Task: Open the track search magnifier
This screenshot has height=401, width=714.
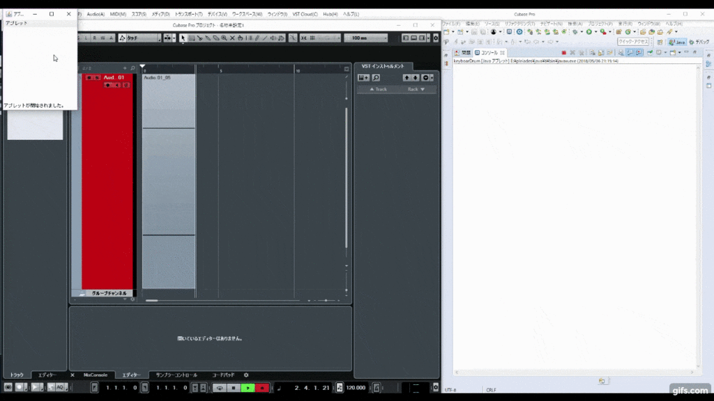Action: (x=132, y=68)
